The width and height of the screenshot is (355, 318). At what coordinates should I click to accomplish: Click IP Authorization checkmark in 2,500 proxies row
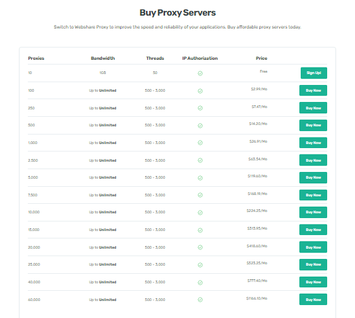tap(200, 160)
